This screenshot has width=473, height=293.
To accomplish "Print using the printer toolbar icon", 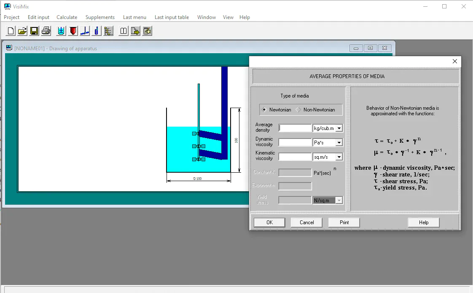I will pos(46,31).
